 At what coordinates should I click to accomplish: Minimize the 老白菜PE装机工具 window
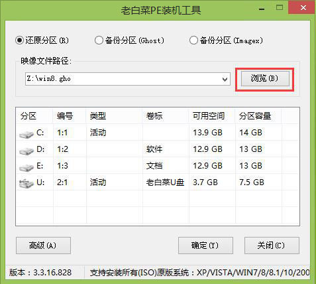click(262, 9)
